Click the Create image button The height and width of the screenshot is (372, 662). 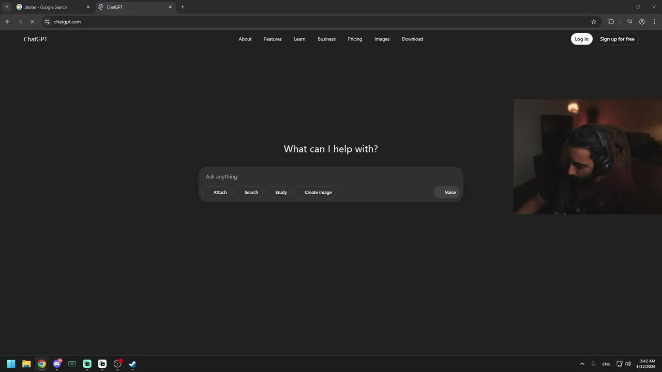click(315, 192)
